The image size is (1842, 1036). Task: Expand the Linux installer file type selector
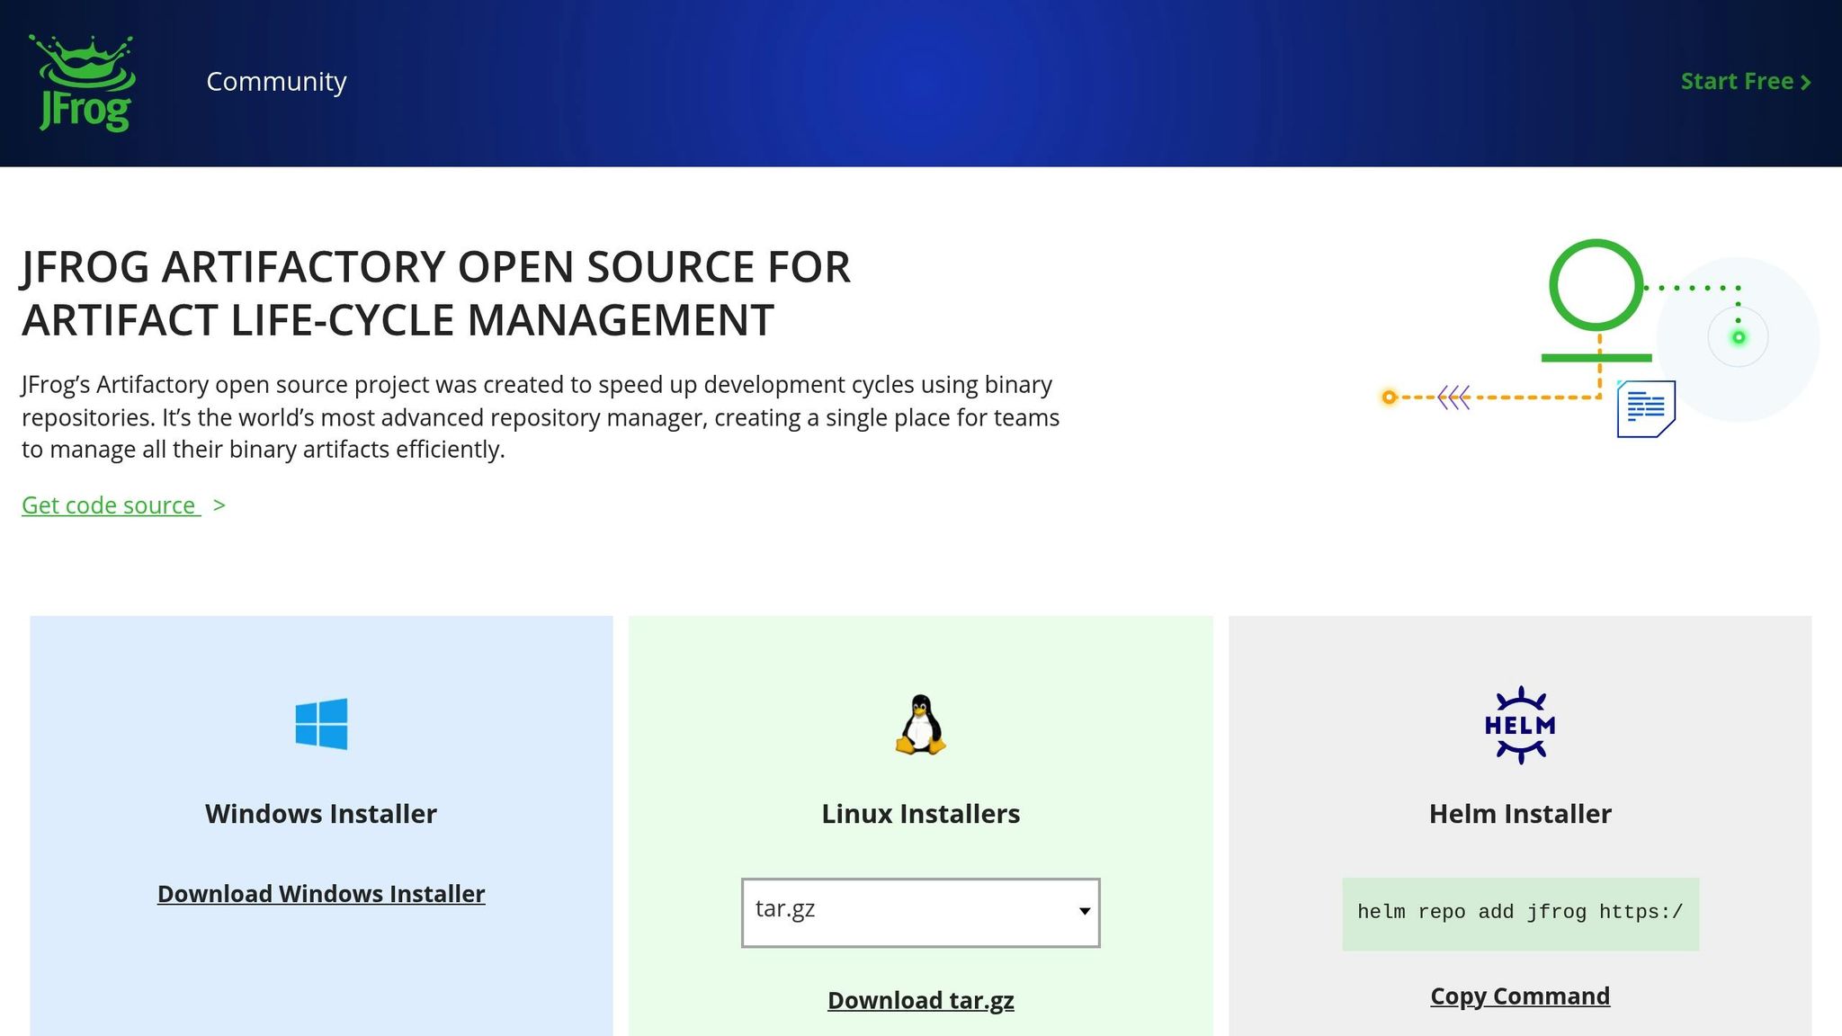click(x=920, y=911)
